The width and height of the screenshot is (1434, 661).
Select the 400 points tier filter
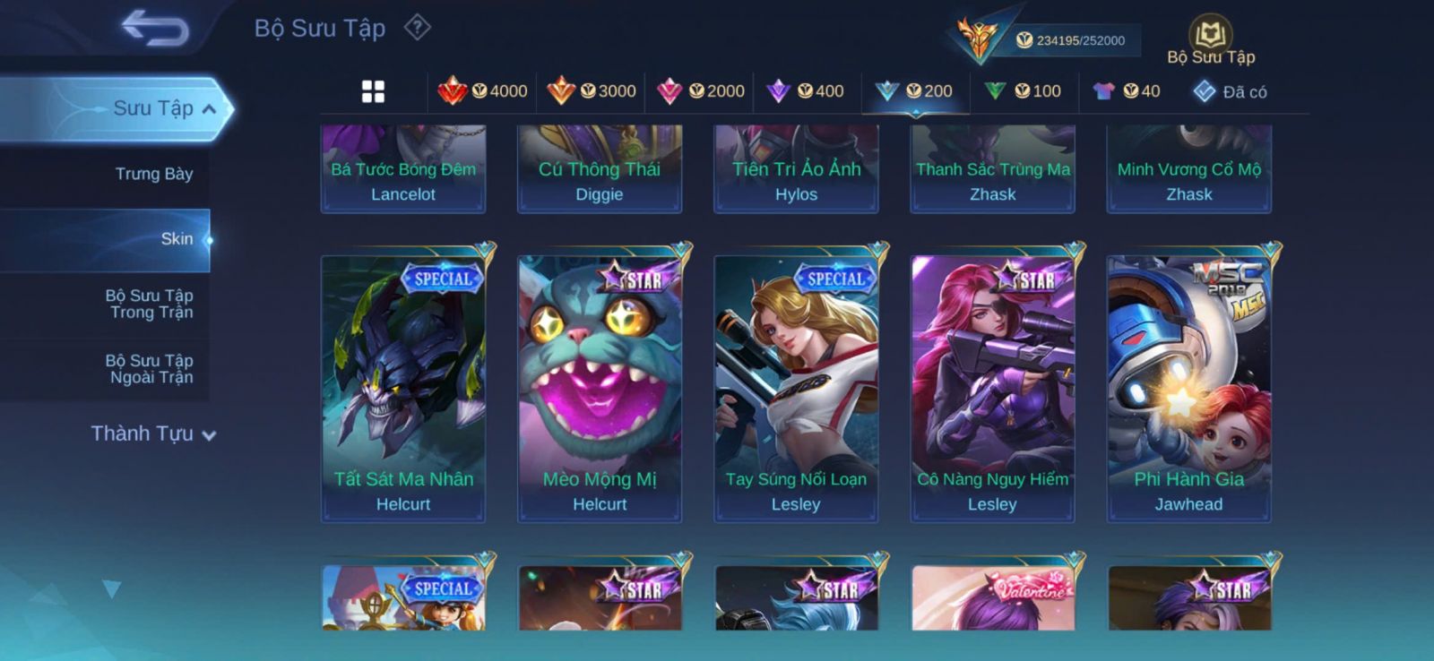click(x=805, y=90)
